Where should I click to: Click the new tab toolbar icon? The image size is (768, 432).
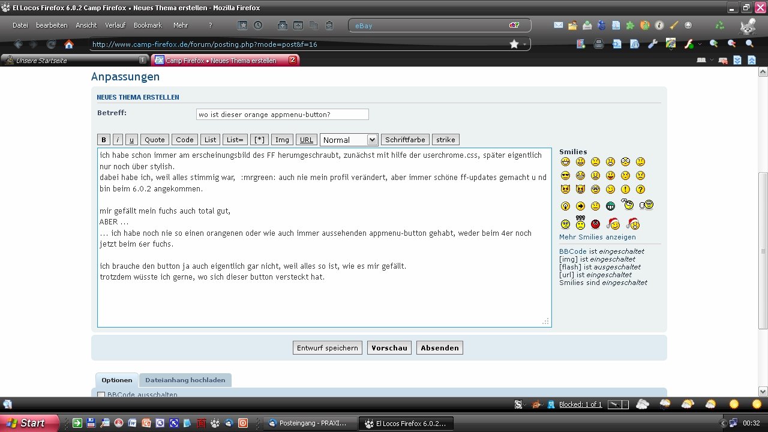[x=282, y=25]
